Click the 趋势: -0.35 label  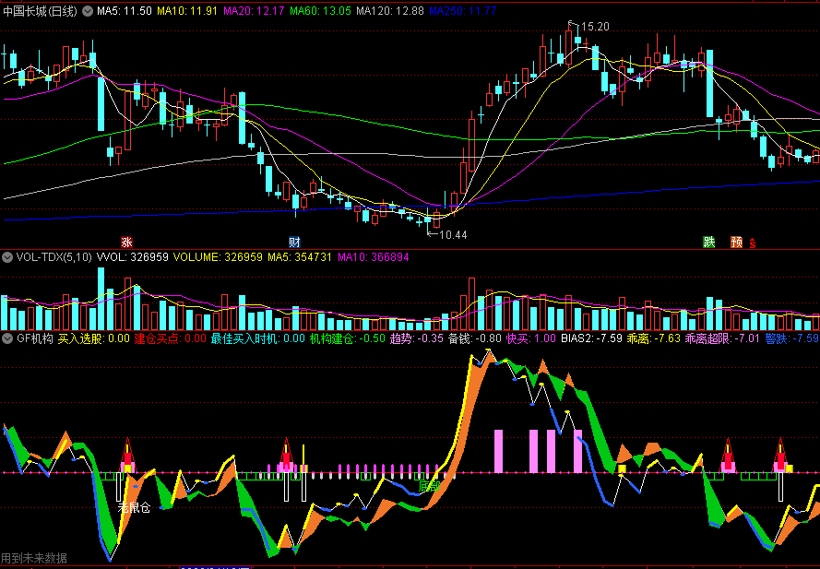(417, 338)
